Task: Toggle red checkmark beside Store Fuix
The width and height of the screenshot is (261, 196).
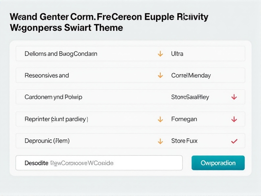Action: coord(234,141)
